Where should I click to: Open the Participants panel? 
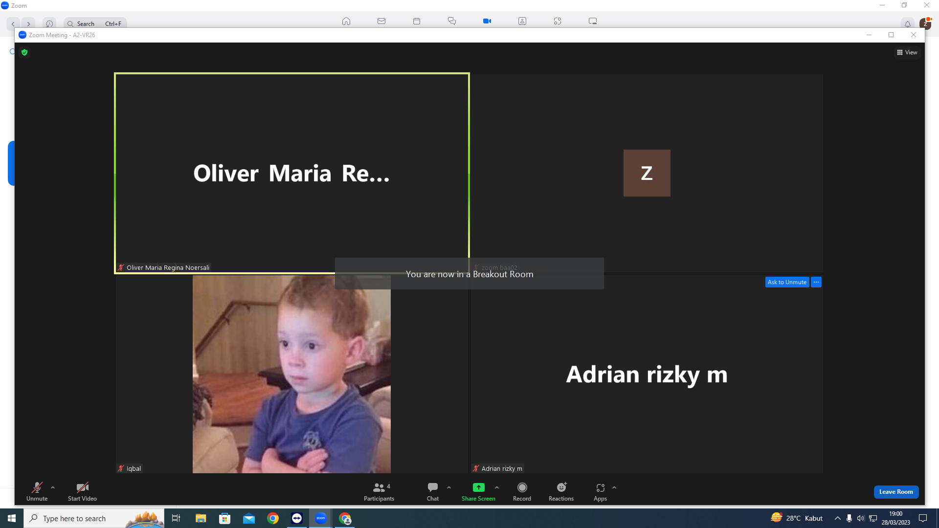coord(379,491)
